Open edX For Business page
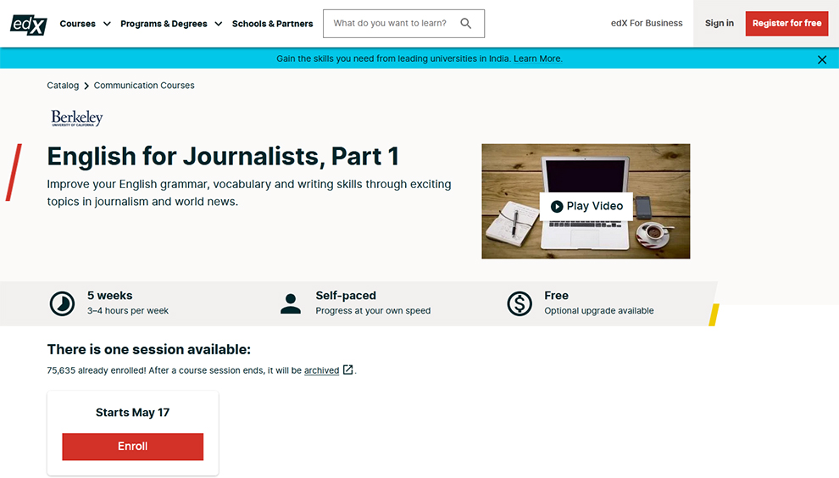This screenshot has height=478, width=839. 647,24
